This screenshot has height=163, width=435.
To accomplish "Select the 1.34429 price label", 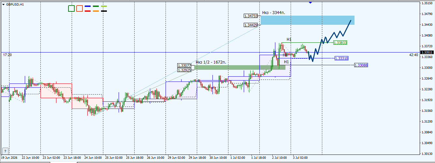I will pos(251,25).
